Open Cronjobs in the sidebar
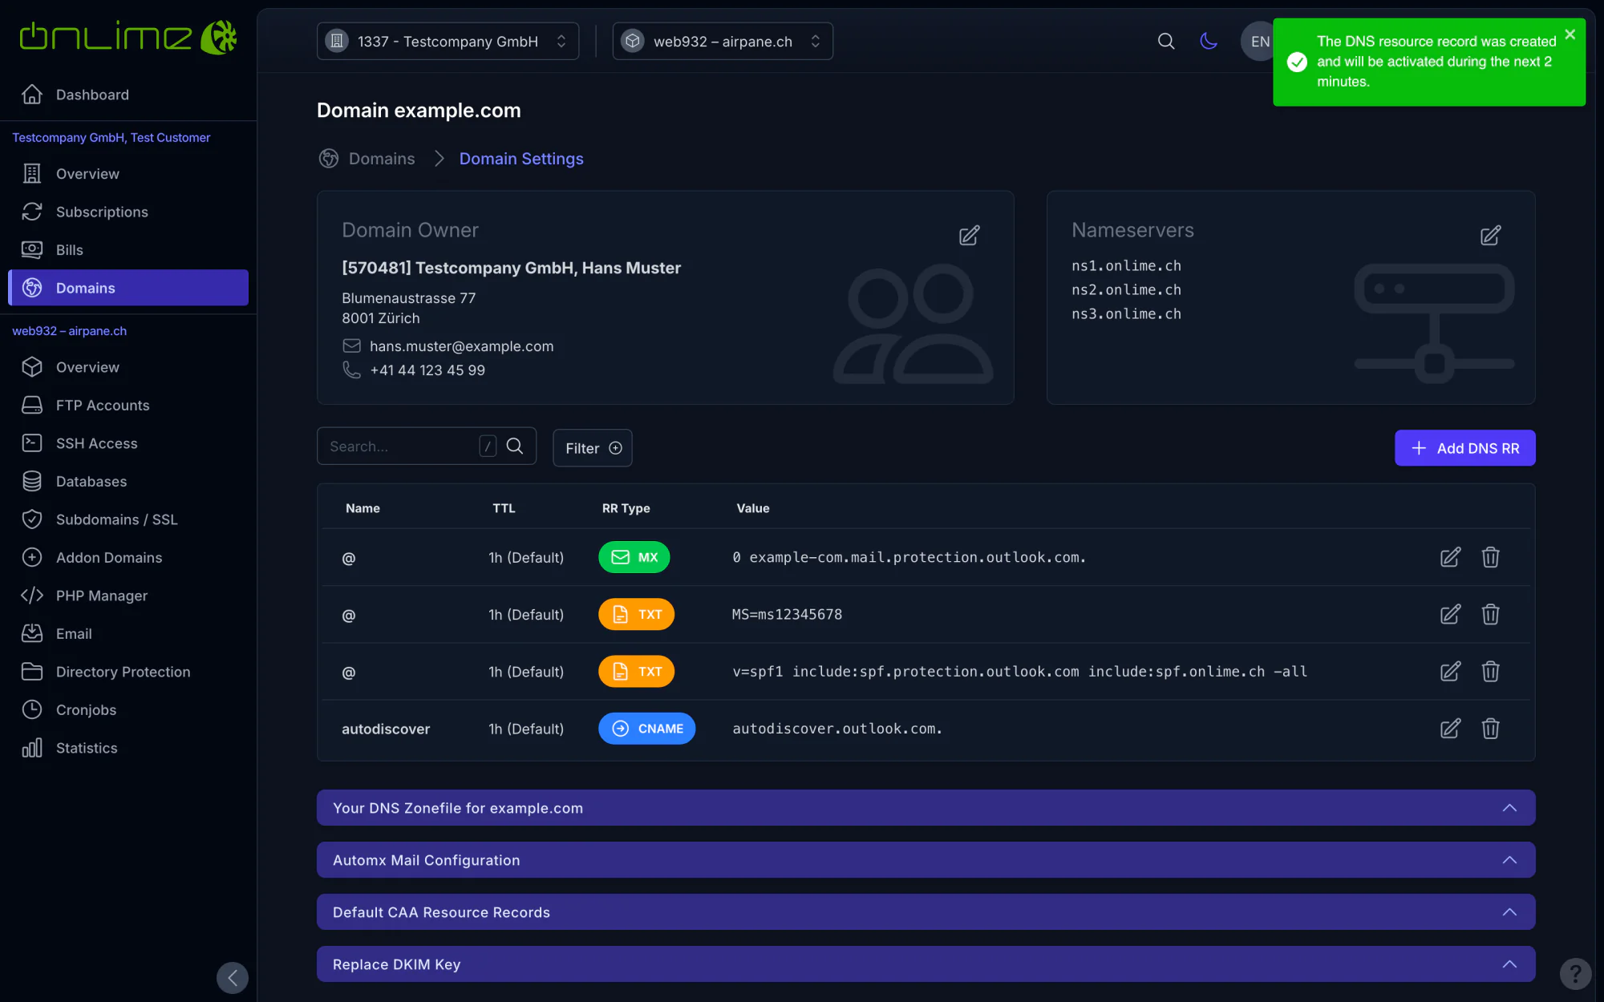The height and width of the screenshot is (1002, 1604). 128,710
